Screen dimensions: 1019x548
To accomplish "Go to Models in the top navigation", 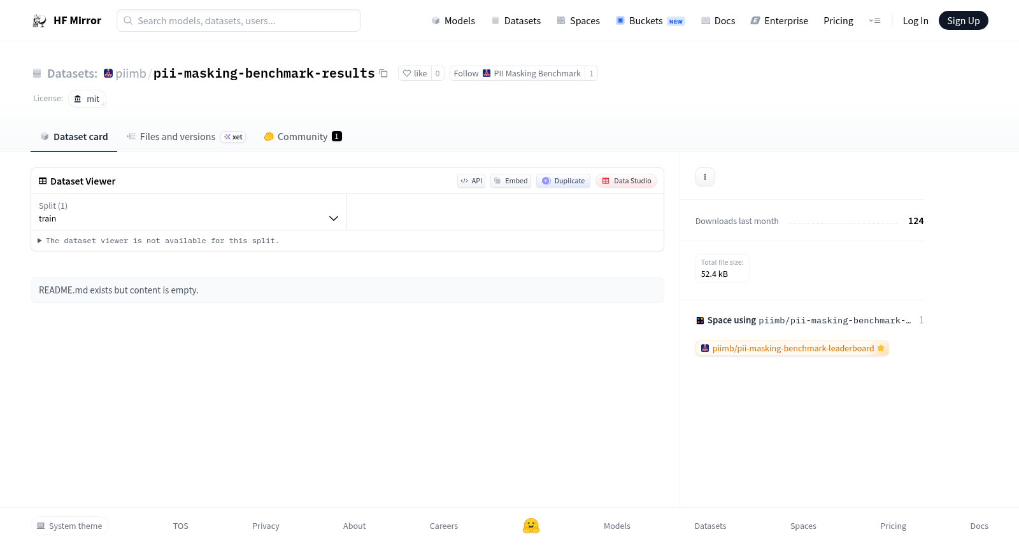I will coord(453,21).
